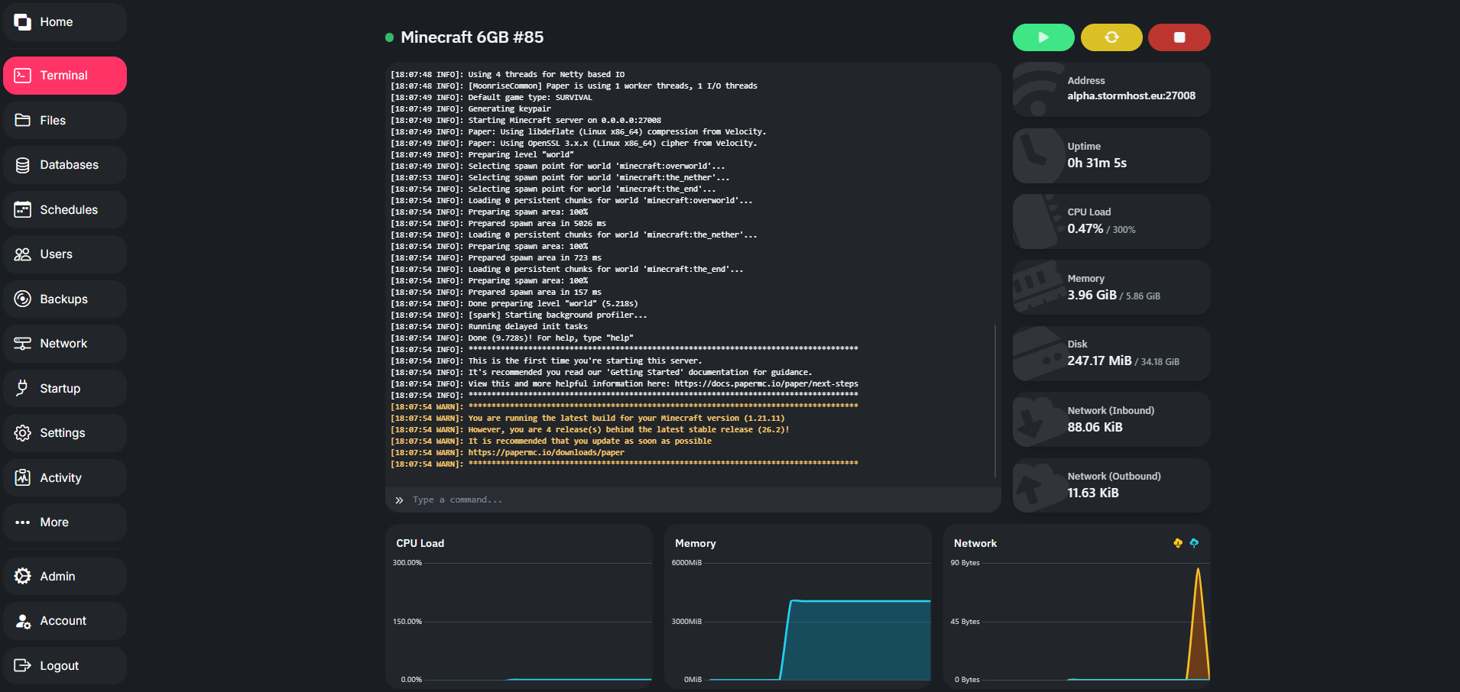This screenshot has height=692, width=1460.
Task: Click the Network (Outbound) value 11.63 KiB
Action: 1093,493
